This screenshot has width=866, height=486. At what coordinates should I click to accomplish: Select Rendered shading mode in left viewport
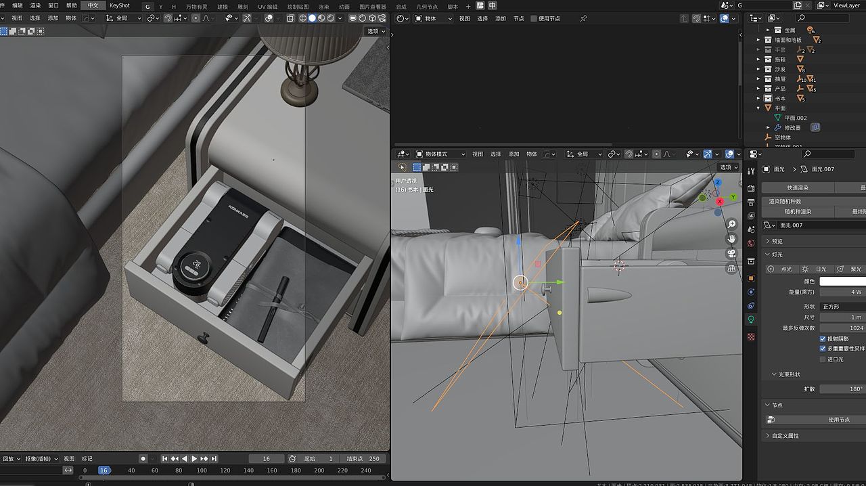[331, 18]
